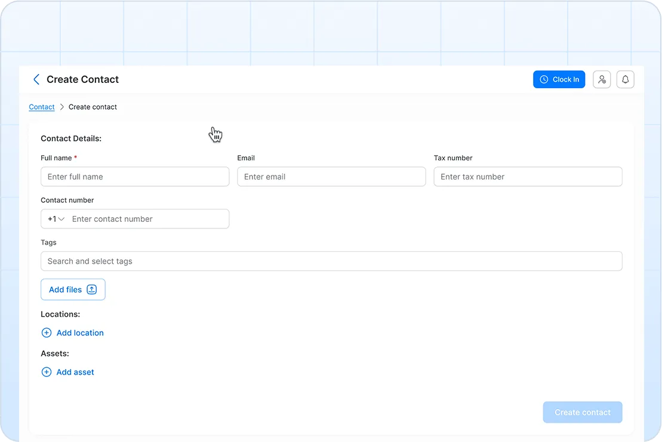Open the user settings icon
Image resolution: width=662 pixels, height=442 pixels.
602,79
